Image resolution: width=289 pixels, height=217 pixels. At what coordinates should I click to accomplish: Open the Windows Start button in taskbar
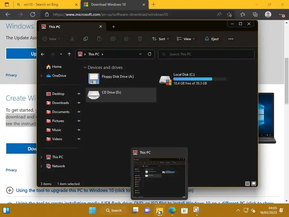[x=92, y=210]
